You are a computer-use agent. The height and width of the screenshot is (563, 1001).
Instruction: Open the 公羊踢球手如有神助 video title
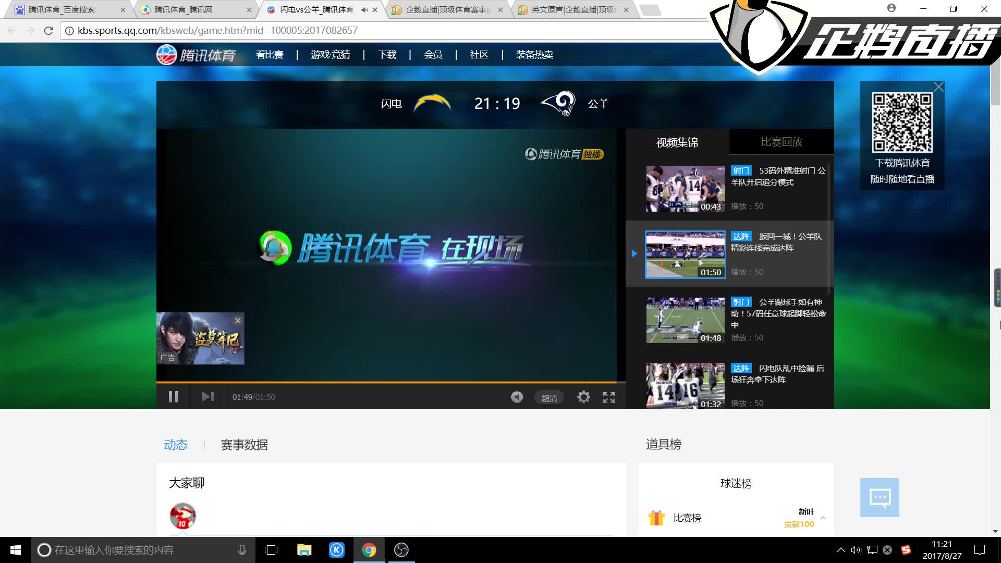click(778, 313)
